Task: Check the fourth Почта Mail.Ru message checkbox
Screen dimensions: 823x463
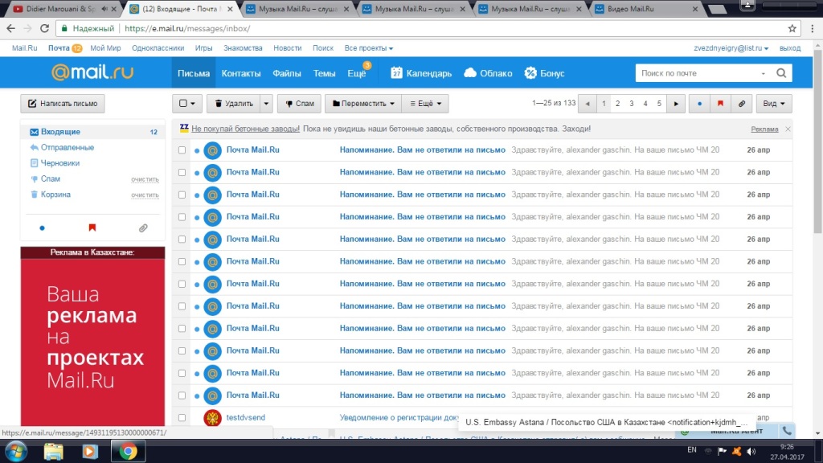Action: 182,217
